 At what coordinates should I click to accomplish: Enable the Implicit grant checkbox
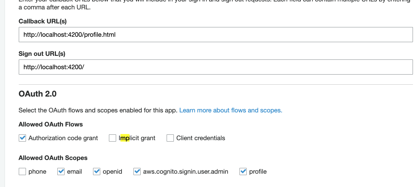113,138
